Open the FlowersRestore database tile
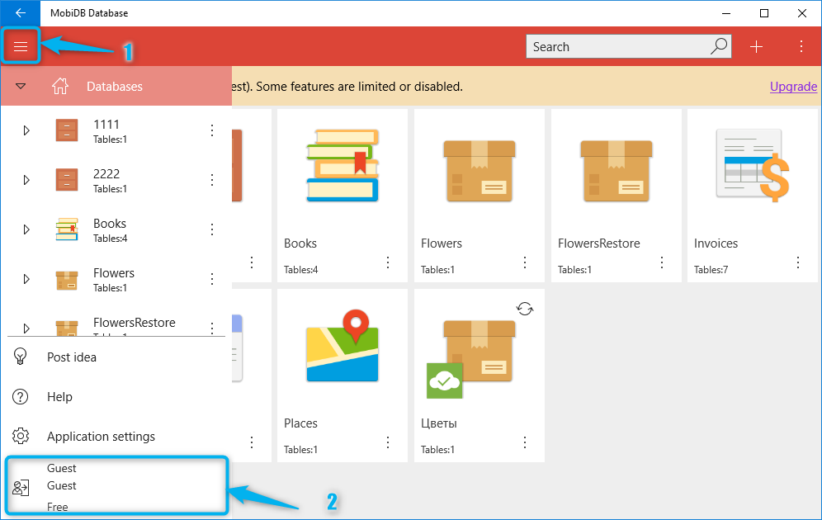Screen dimensions: 822x520 click(616, 196)
